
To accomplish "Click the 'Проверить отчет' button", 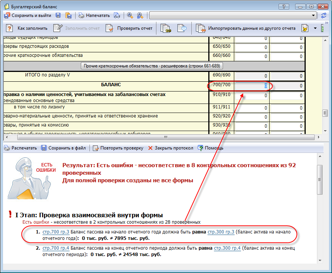I will [x=129, y=28].
